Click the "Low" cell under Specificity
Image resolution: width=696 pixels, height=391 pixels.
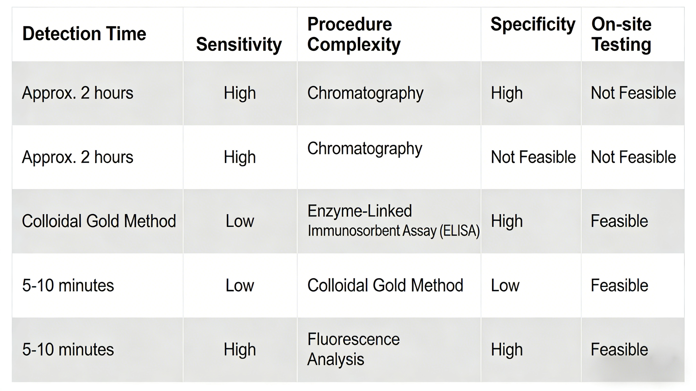tap(505, 286)
